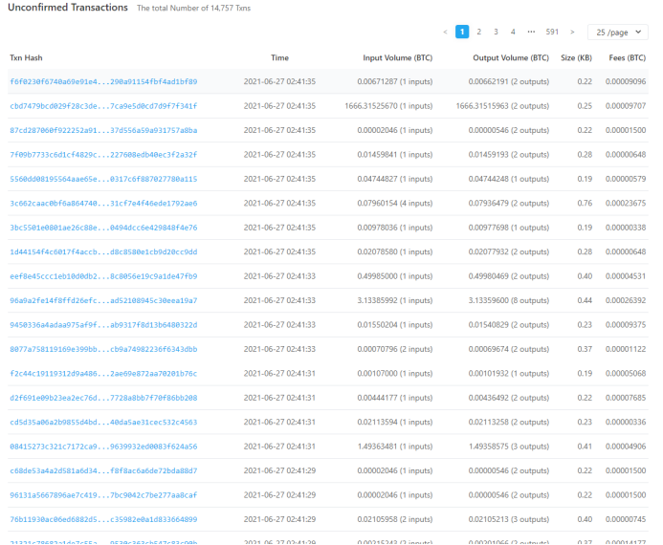This screenshot has height=545, width=663.
Task: Open transaction hash 7f09b7733c6d1cf4829c
Action: [103, 155]
